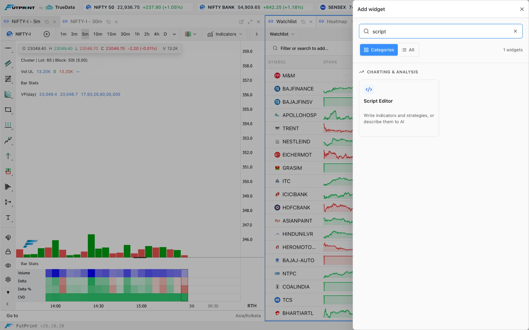Open the Indicators menu
This screenshot has width=529, height=330.
tap(225, 34)
